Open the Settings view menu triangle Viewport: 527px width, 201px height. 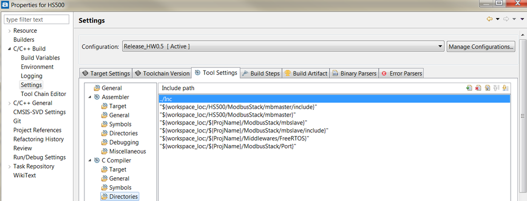click(x=522, y=19)
